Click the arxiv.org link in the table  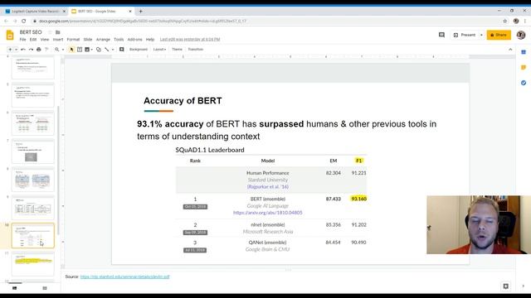pos(267,213)
